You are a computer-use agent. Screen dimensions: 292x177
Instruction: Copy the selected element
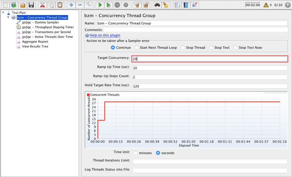pyautogui.click(x=51, y=5)
